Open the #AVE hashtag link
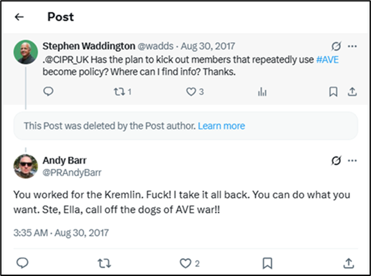 point(328,59)
